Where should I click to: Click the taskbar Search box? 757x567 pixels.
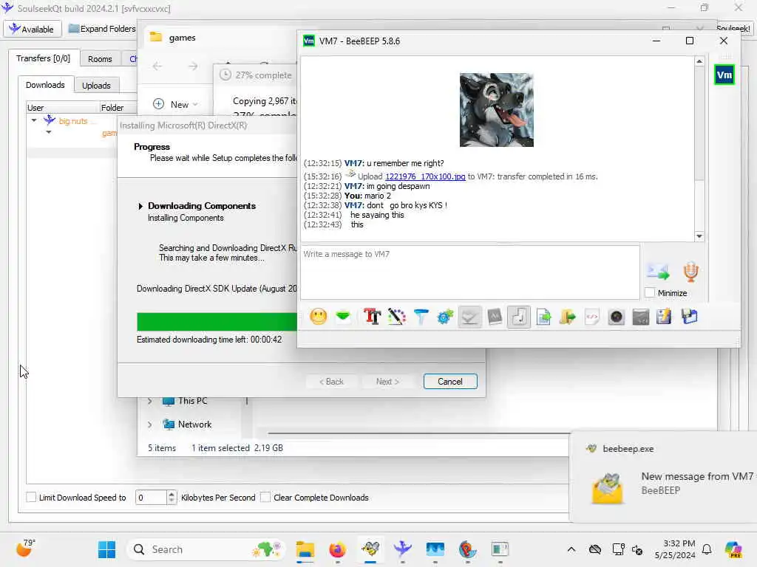point(206,549)
